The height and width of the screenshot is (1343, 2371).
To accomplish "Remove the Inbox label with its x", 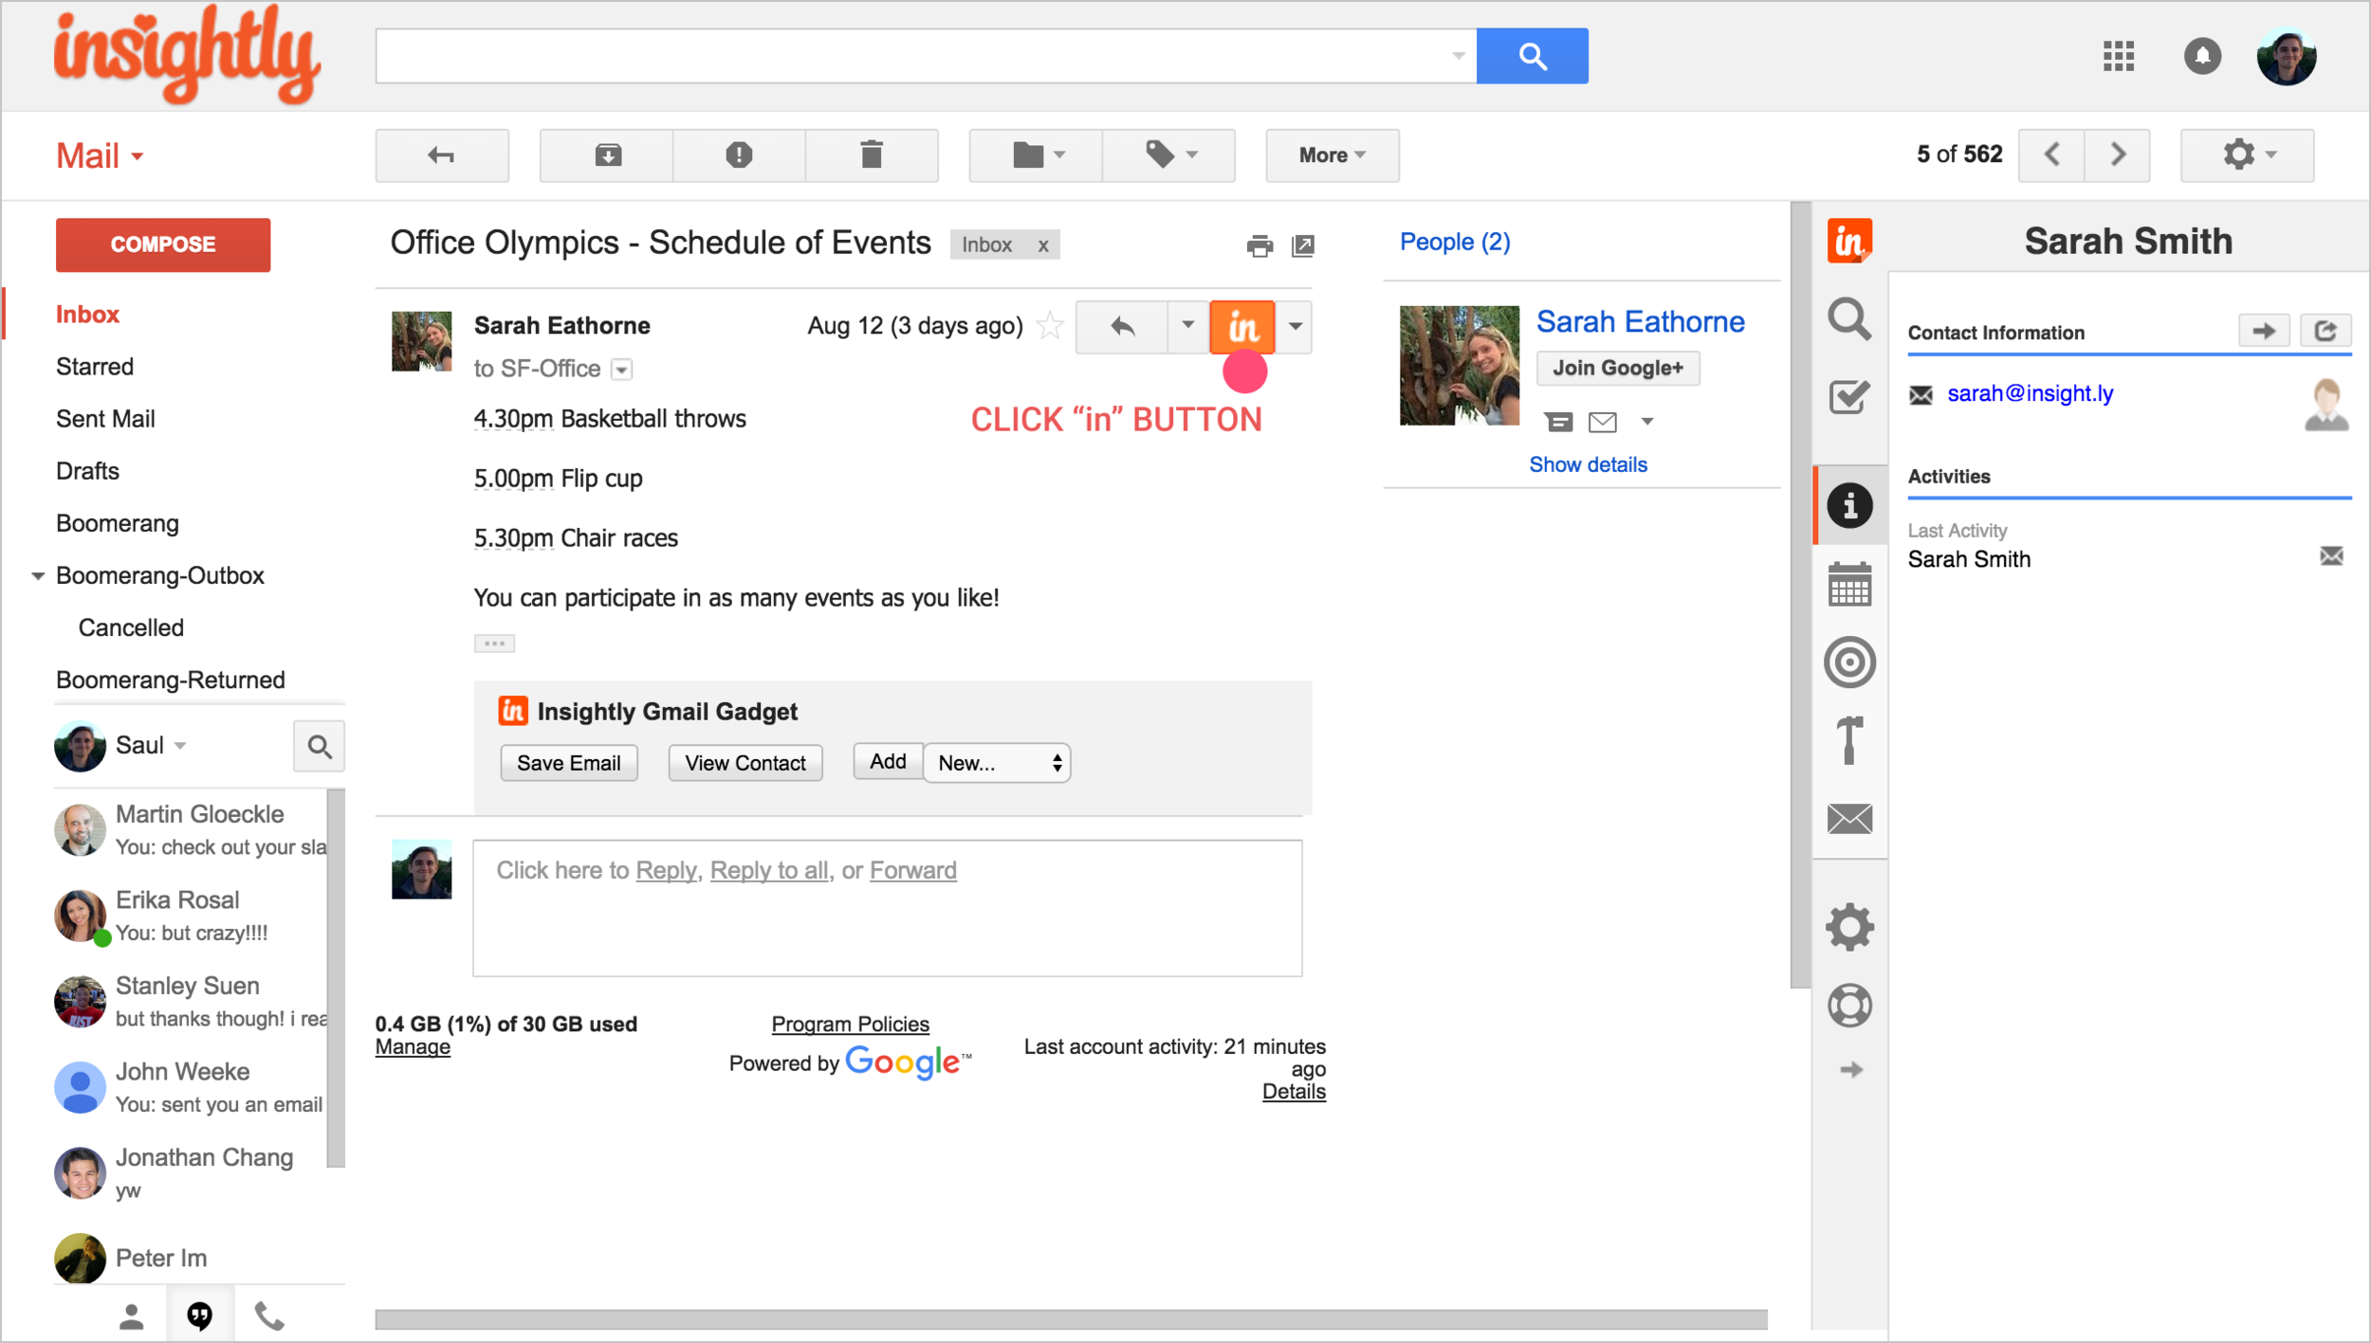I will point(1042,245).
